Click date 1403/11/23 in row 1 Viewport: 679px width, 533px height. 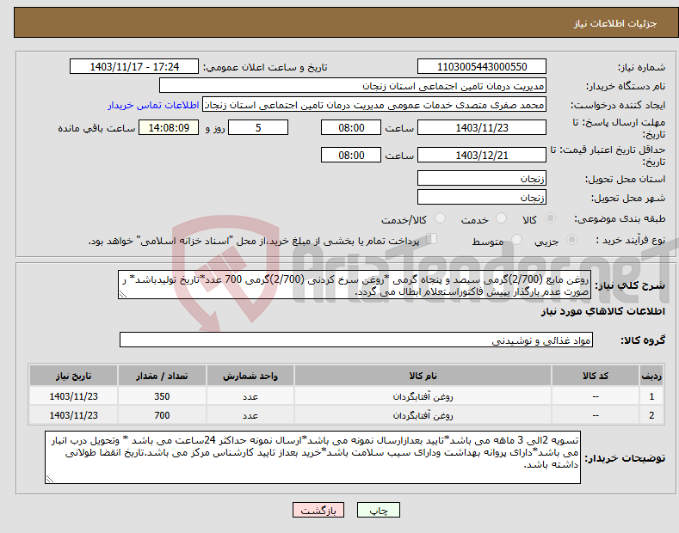pos(74,396)
